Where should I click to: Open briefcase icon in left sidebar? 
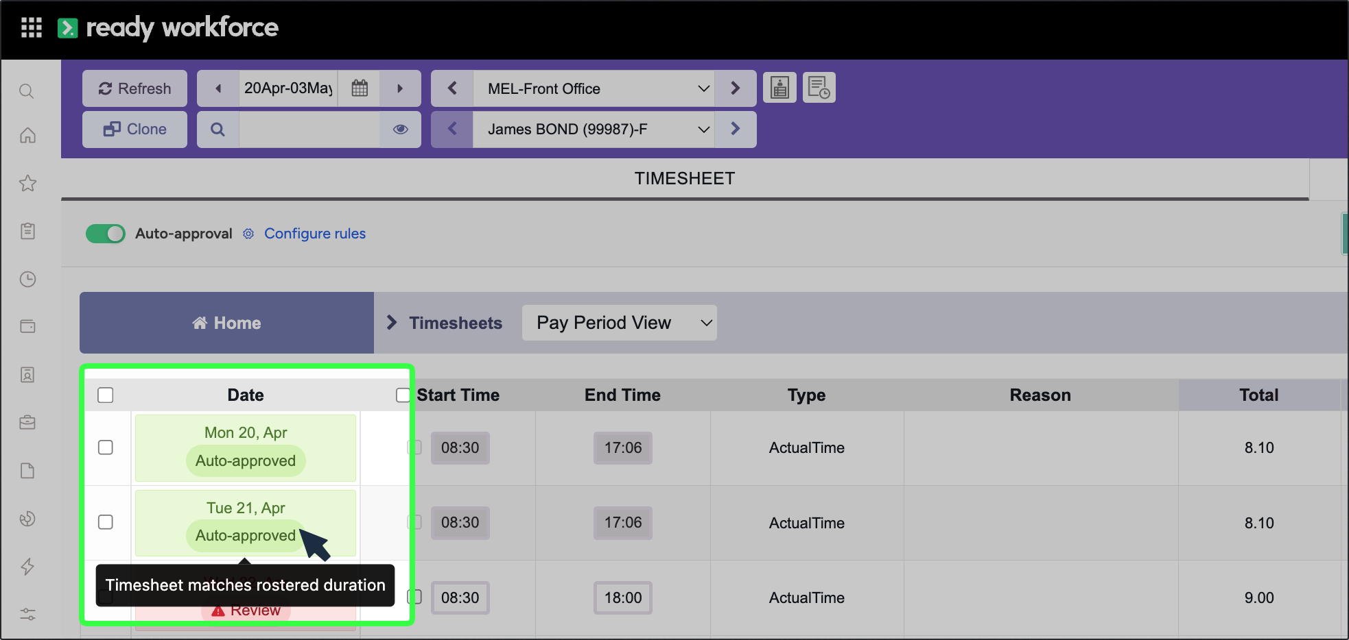tap(27, 423)
